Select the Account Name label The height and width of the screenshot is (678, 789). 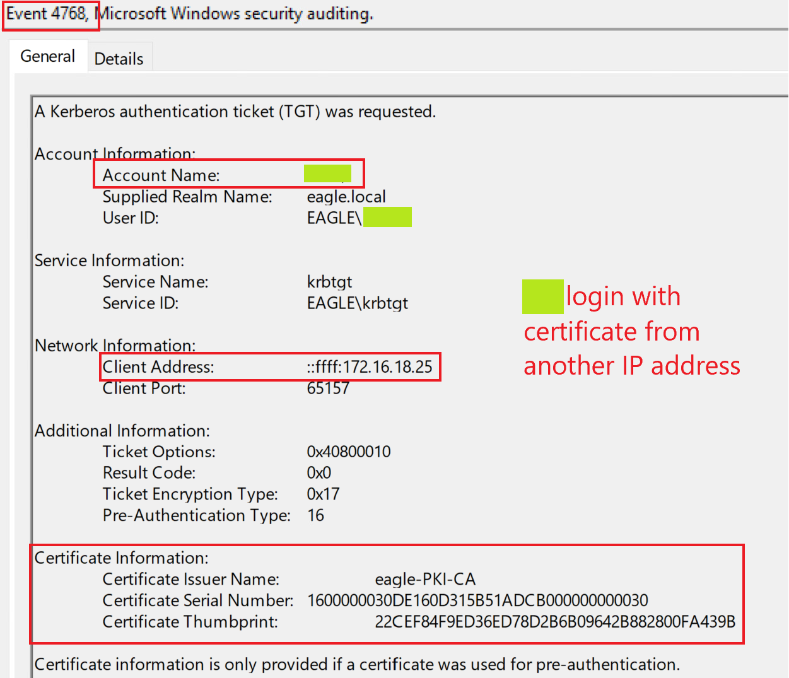coord(161,175)
